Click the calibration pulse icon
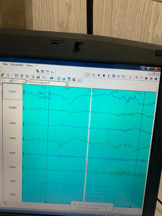Image resolution: width=162 pixels, height=216 pixels. coord(94,75)
